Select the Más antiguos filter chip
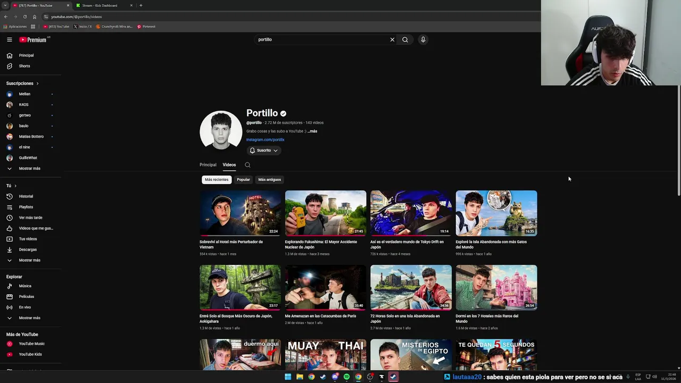Image resolution: width=681 pixels, height=383 pixels. 270,180
